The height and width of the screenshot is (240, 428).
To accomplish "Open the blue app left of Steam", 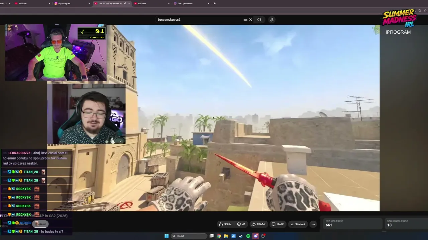I will [x=233, y=236].
